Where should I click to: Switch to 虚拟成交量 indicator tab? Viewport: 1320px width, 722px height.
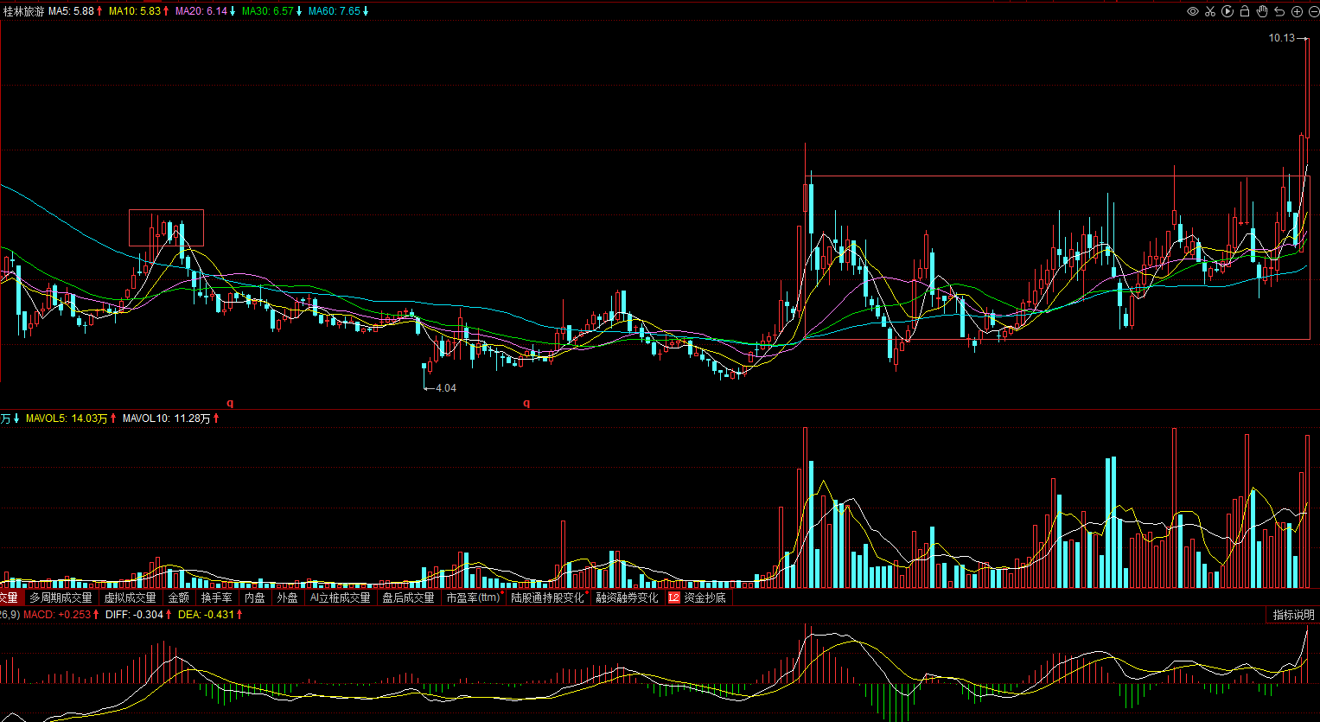131,597
